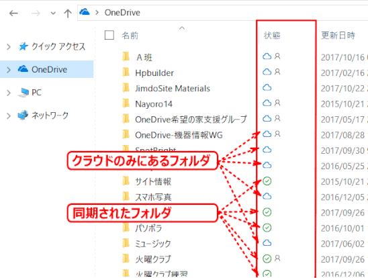Click the パソボラ folder icon
This screenshot has height=278, width=368.
coord(126,228)
